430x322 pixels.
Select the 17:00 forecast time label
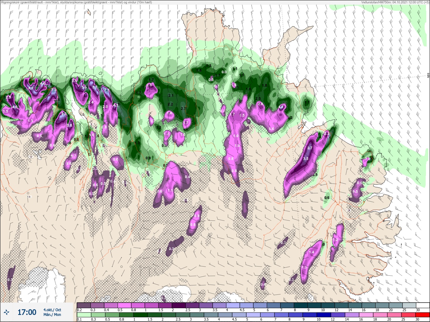(x=27, y=313)
